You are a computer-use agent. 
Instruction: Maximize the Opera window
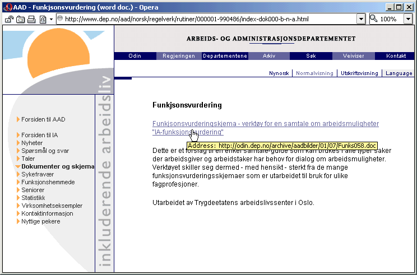coord(399,7)
